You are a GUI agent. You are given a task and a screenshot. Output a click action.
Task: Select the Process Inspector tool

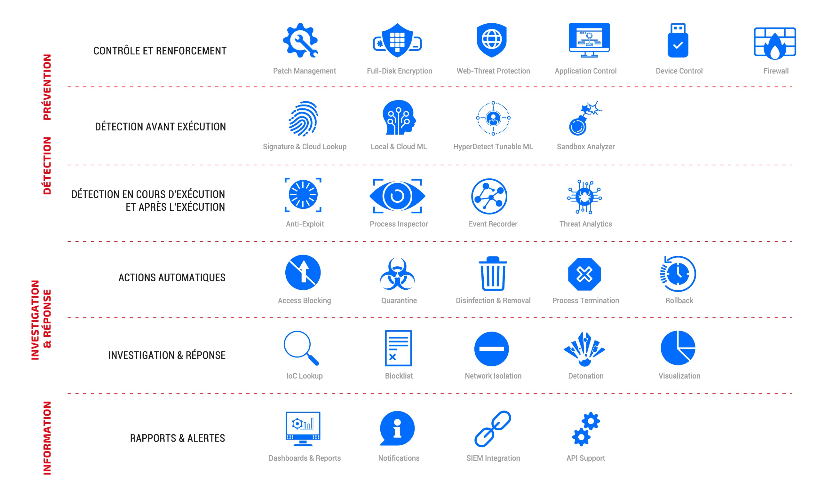pos(399,200)
